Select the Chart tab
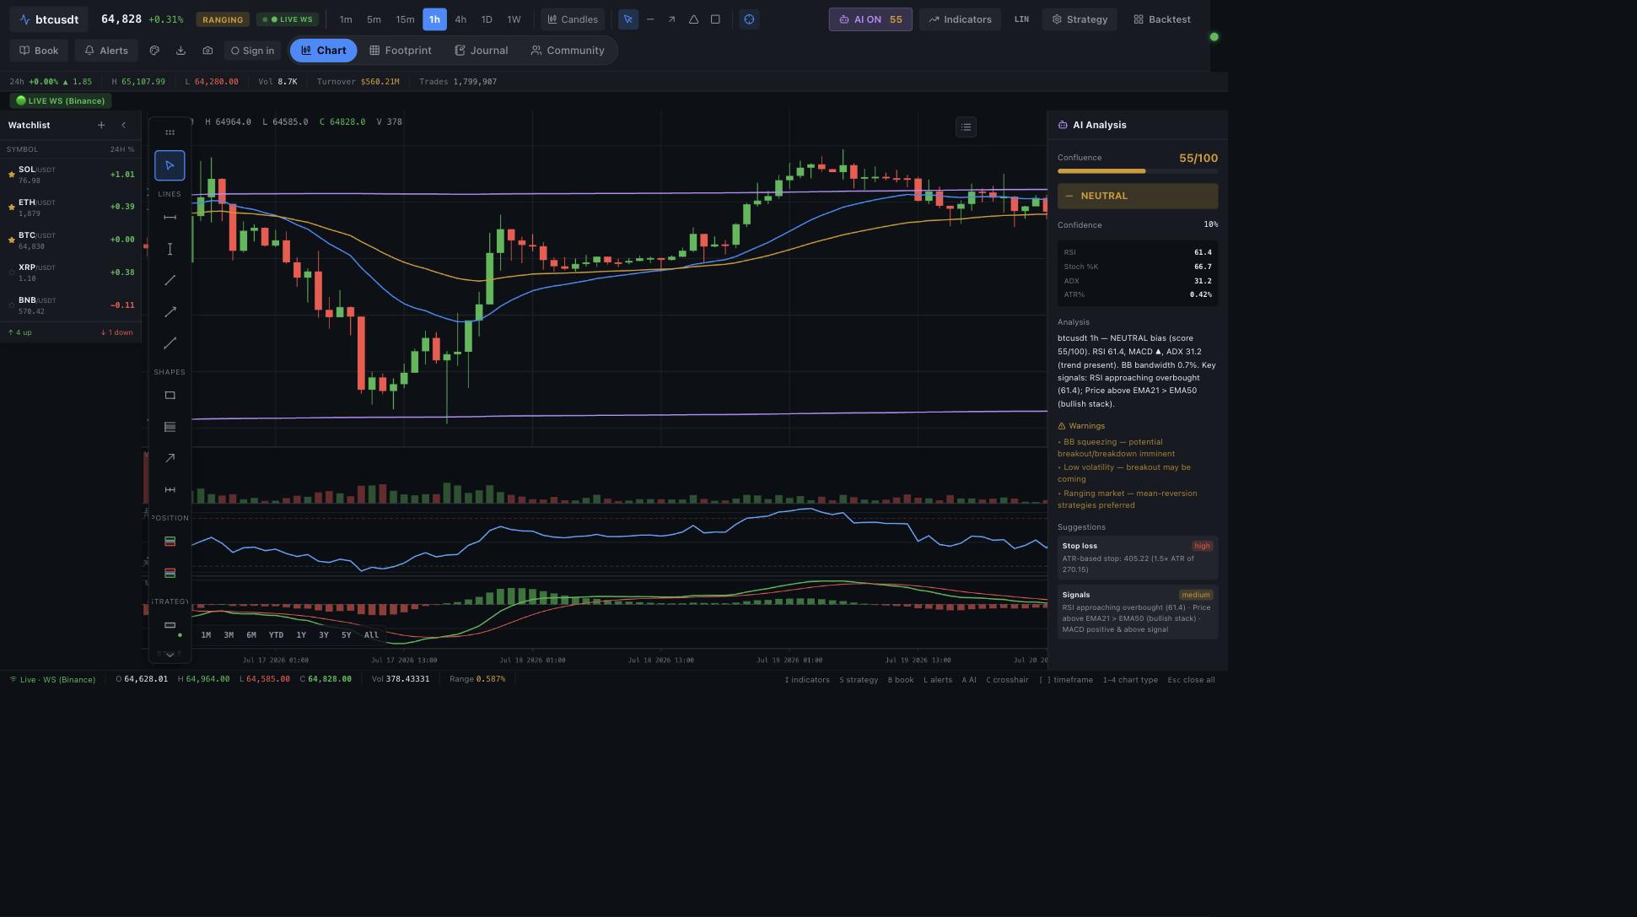Image resolution: width=1637 pixels, height=917 pixels. tap(324, 51)
